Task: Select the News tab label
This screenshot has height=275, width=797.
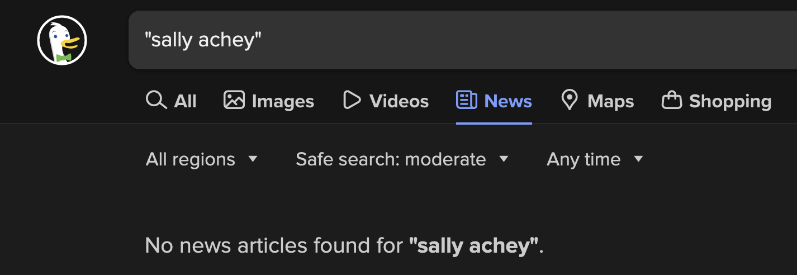Action: [x=508, y=101]
